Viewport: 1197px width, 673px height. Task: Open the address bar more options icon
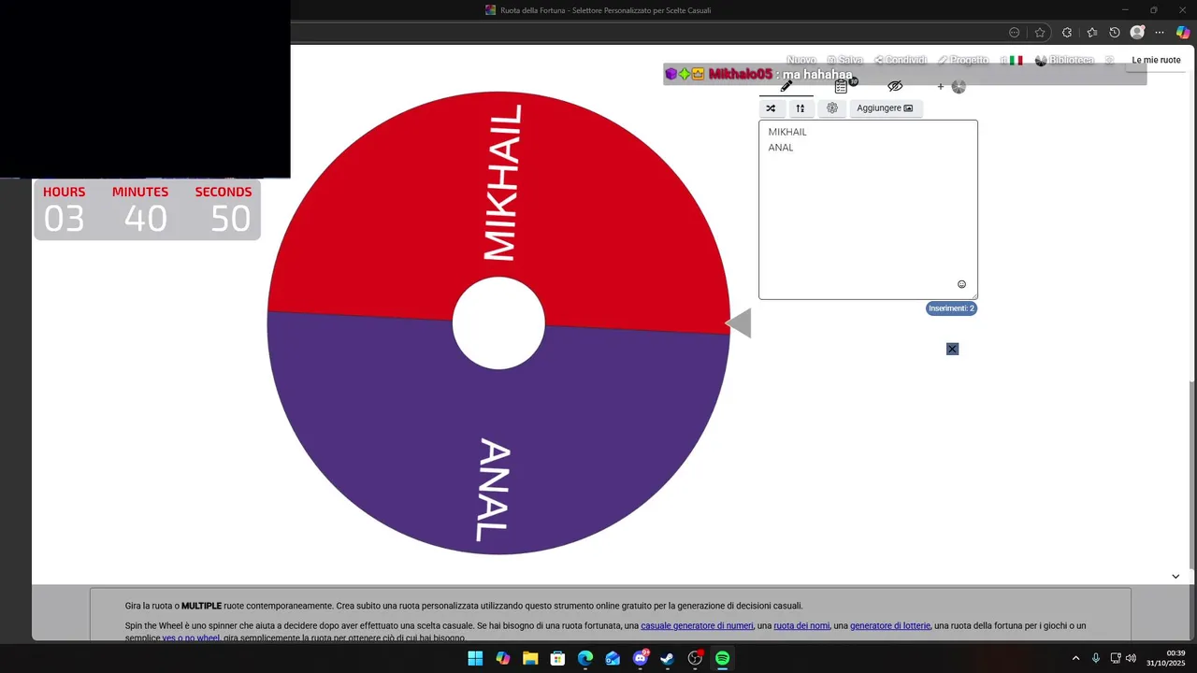1014,32
